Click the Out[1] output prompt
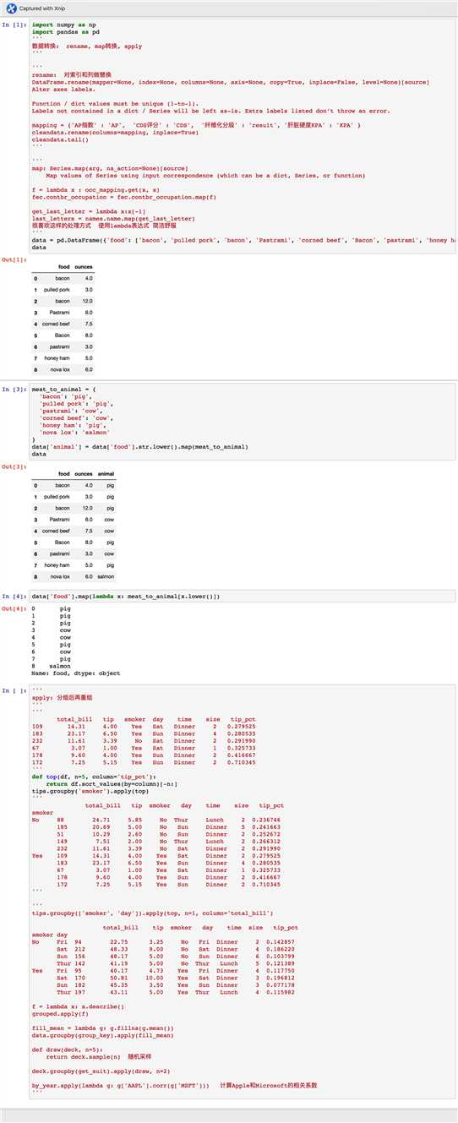Screen dimensions: 458x1123 pos(14,260)
